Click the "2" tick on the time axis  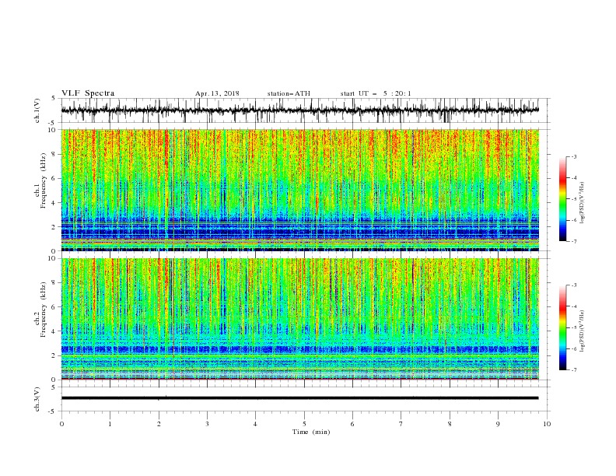(x=159, y=424)
